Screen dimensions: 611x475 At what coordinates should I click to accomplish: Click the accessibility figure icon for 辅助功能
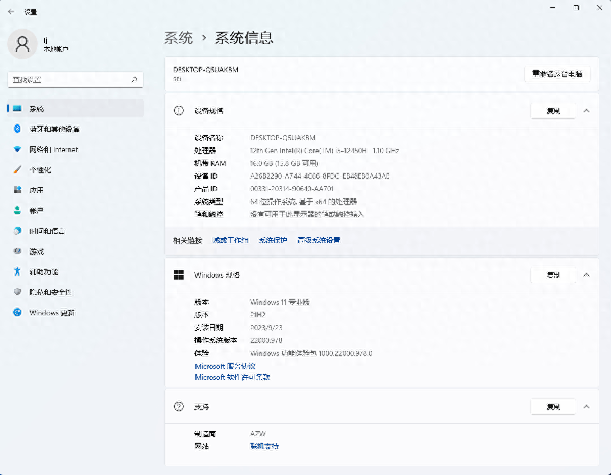pyautogui.click(x=17, y=271)
